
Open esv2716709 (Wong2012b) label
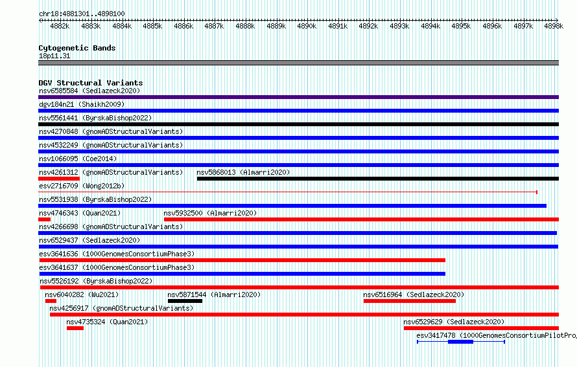(82, 186)
